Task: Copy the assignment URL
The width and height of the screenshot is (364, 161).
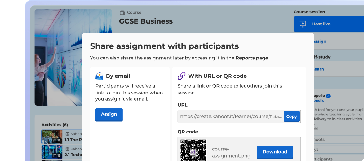Action: coord(291,116)
